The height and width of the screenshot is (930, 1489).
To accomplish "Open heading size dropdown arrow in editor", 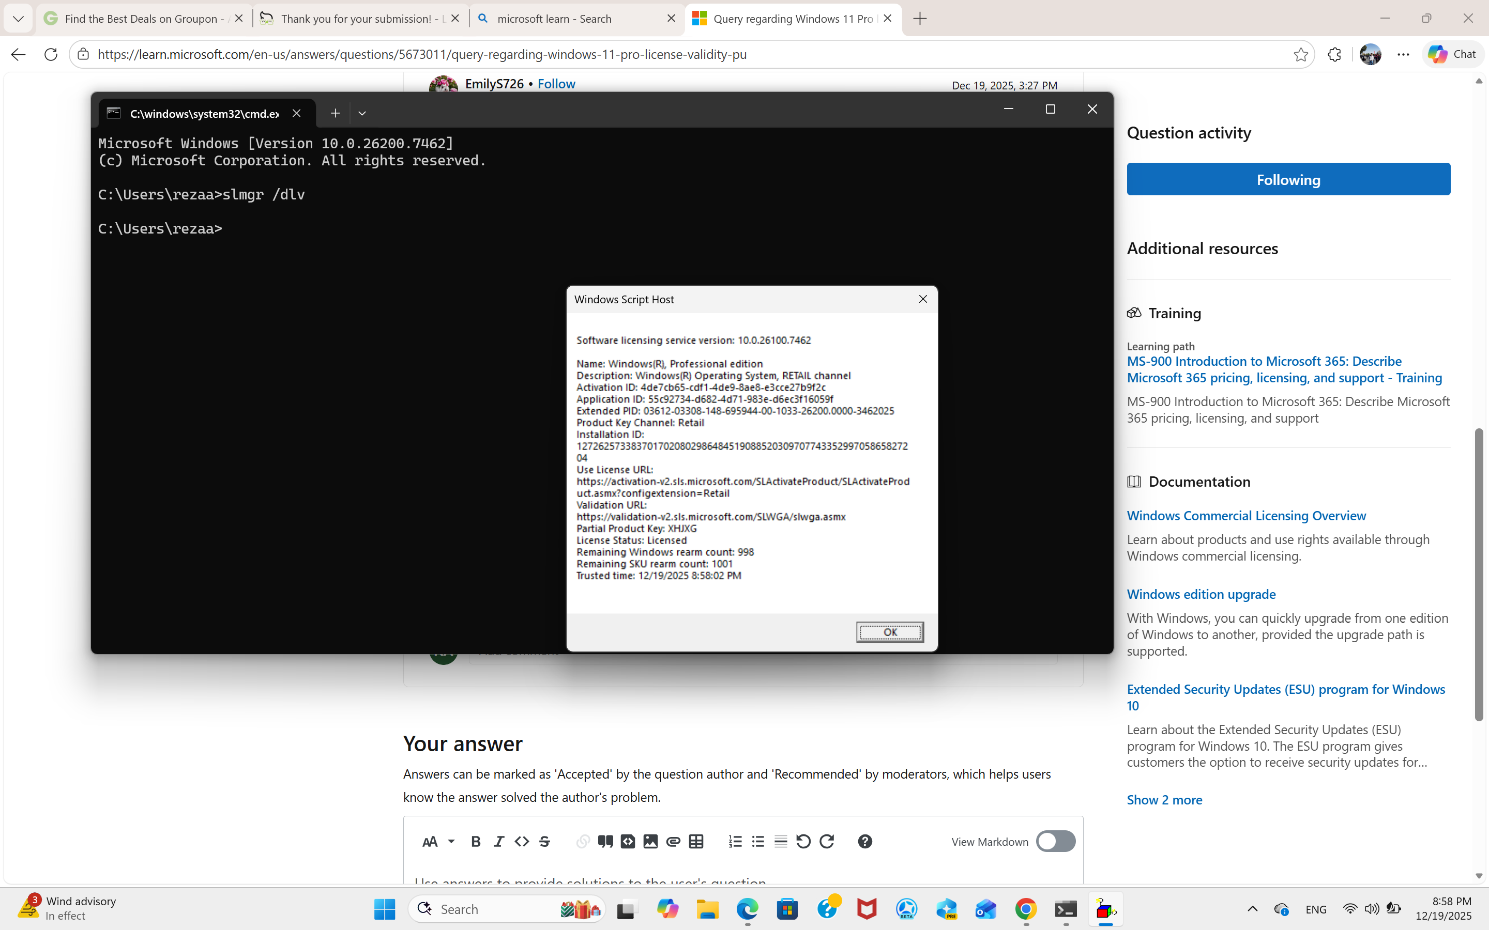I will coord(451,842).
